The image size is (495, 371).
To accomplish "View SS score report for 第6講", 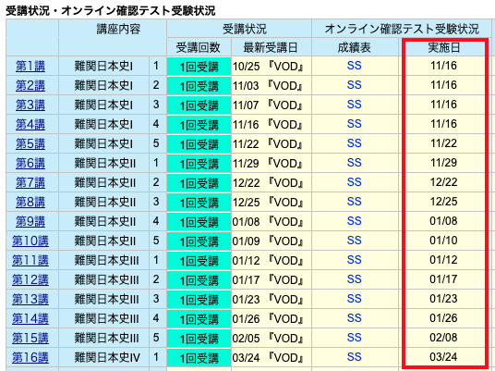I will [355, 163].
